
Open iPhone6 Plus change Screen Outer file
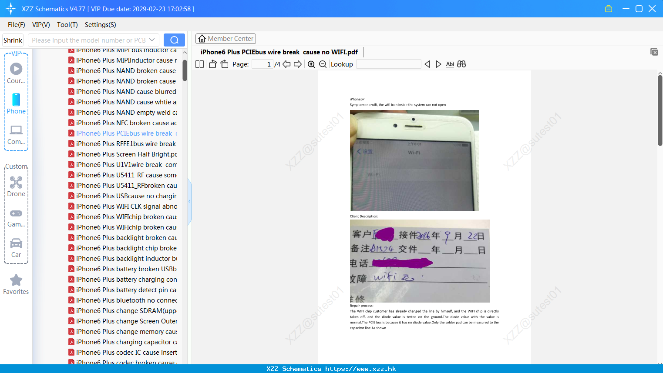point(122,321)
